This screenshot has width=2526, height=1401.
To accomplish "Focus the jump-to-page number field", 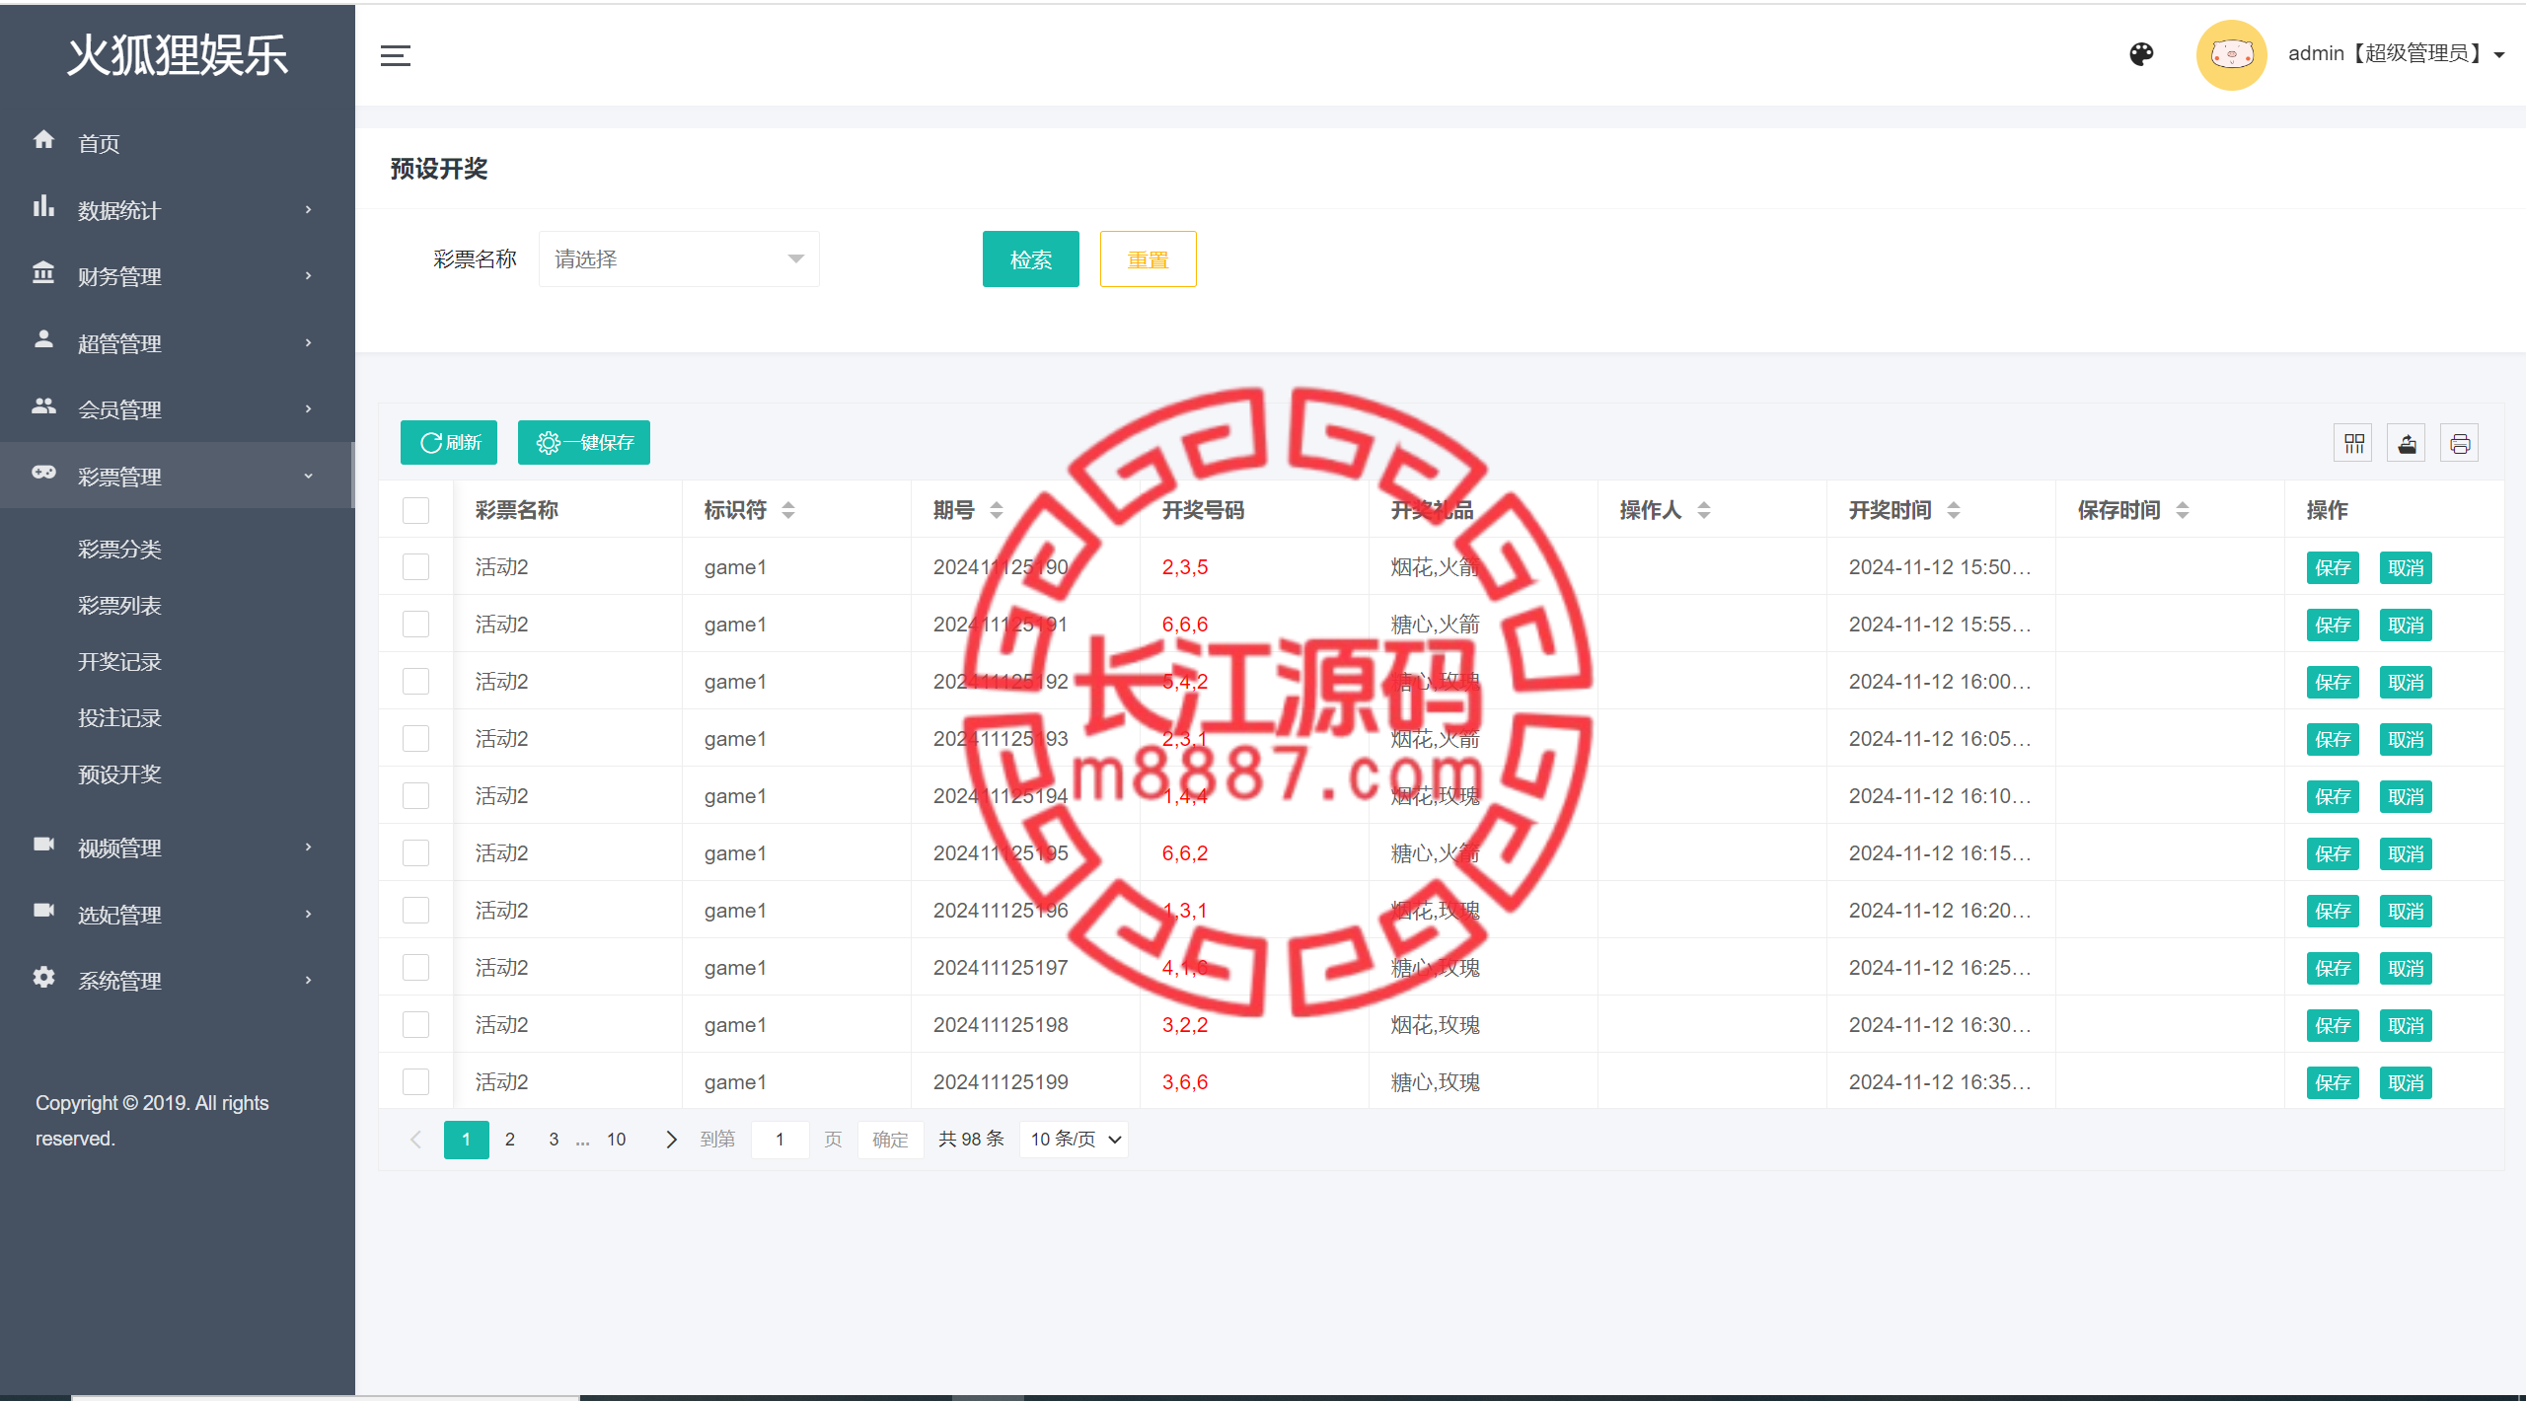I will tap(780, 1140).
